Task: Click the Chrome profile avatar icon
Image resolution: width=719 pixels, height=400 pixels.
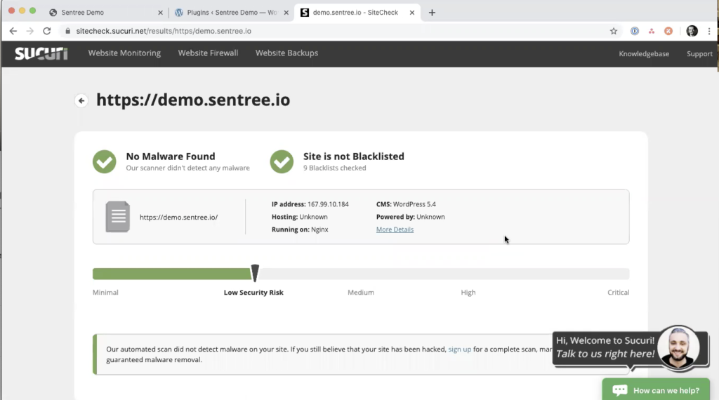Action: coord(692,31)
